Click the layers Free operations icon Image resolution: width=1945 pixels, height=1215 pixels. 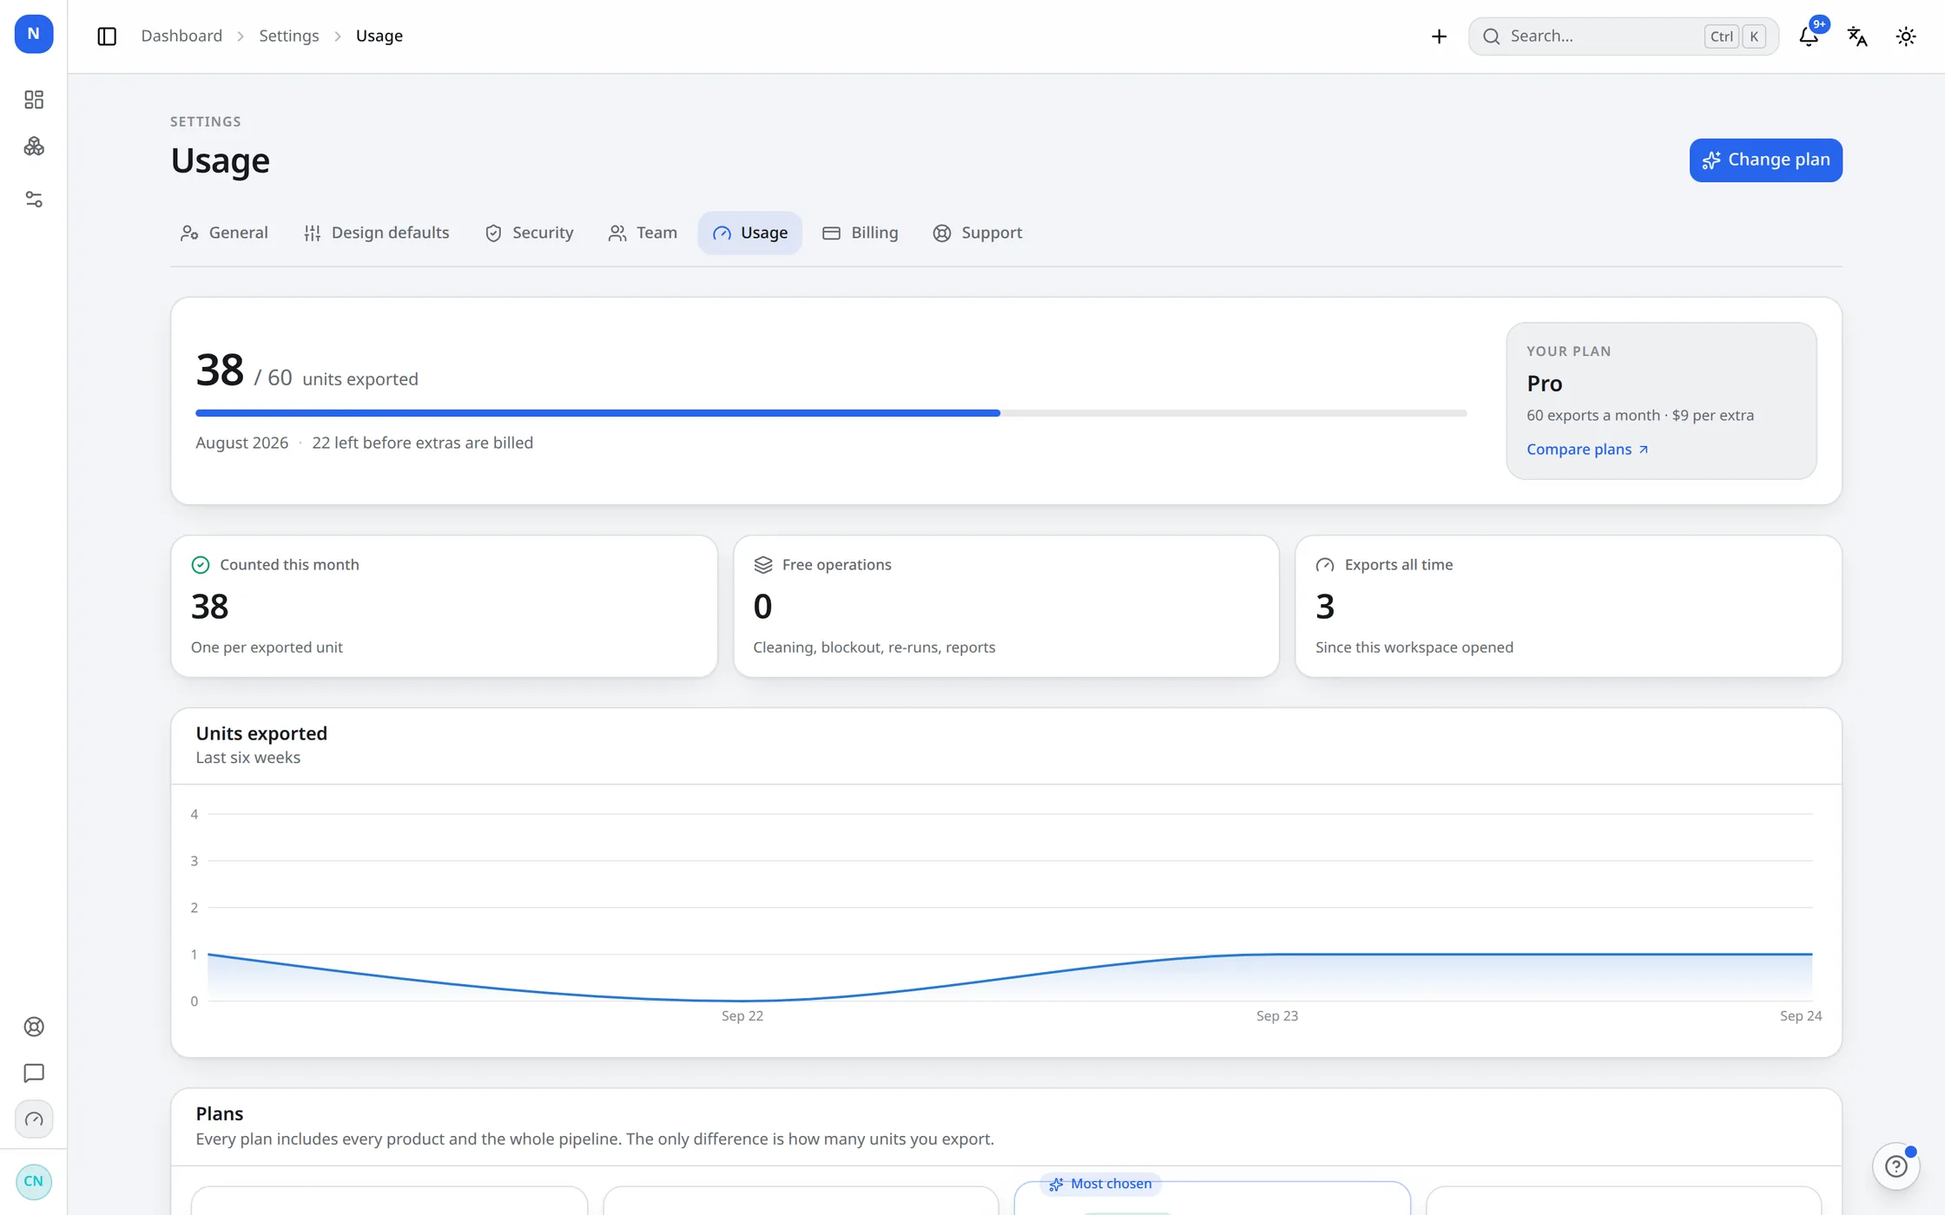(x=763, y=565)
